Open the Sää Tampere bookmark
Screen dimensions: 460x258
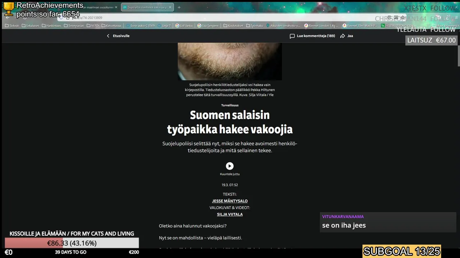tap(208, 26)
